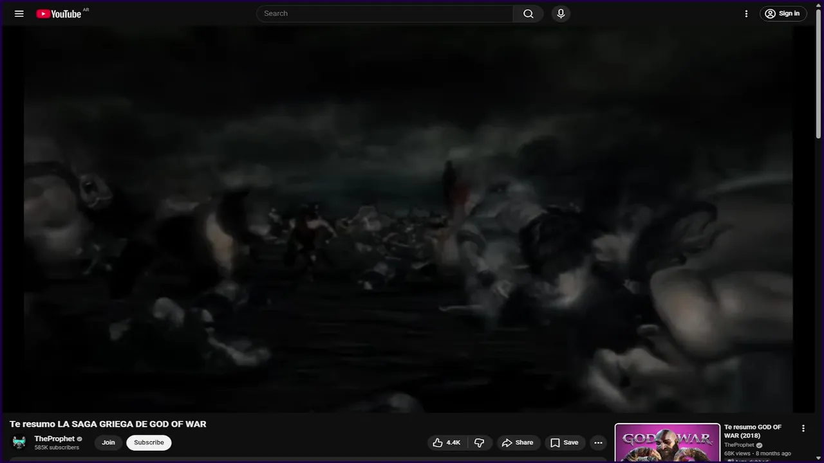Focus the Search input field

point(385,14)
